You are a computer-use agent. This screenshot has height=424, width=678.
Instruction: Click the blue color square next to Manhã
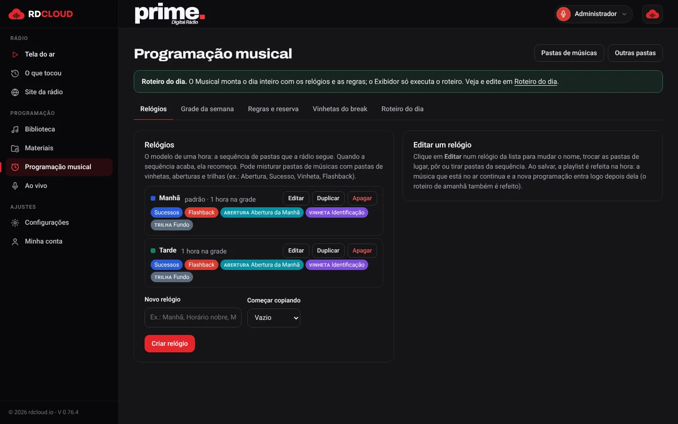click(x=153, y=198)
